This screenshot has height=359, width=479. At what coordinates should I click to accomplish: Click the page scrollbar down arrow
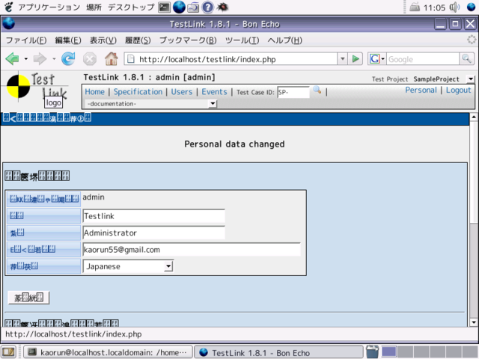pos(474,322)
